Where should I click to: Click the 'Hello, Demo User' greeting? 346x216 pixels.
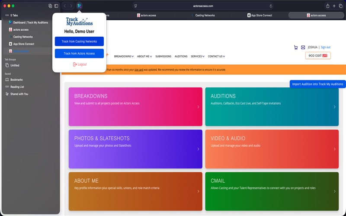point(79,32)
